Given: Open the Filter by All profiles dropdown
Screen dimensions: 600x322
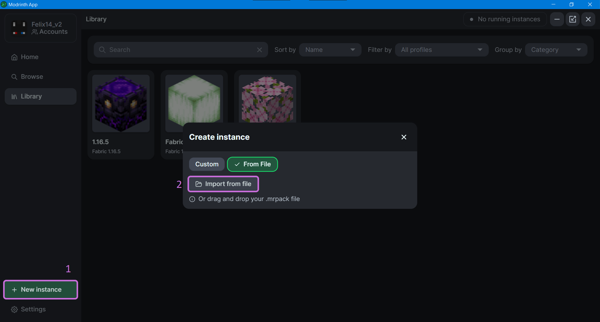Looking at the screenshot, I should (x=442, y=50).
